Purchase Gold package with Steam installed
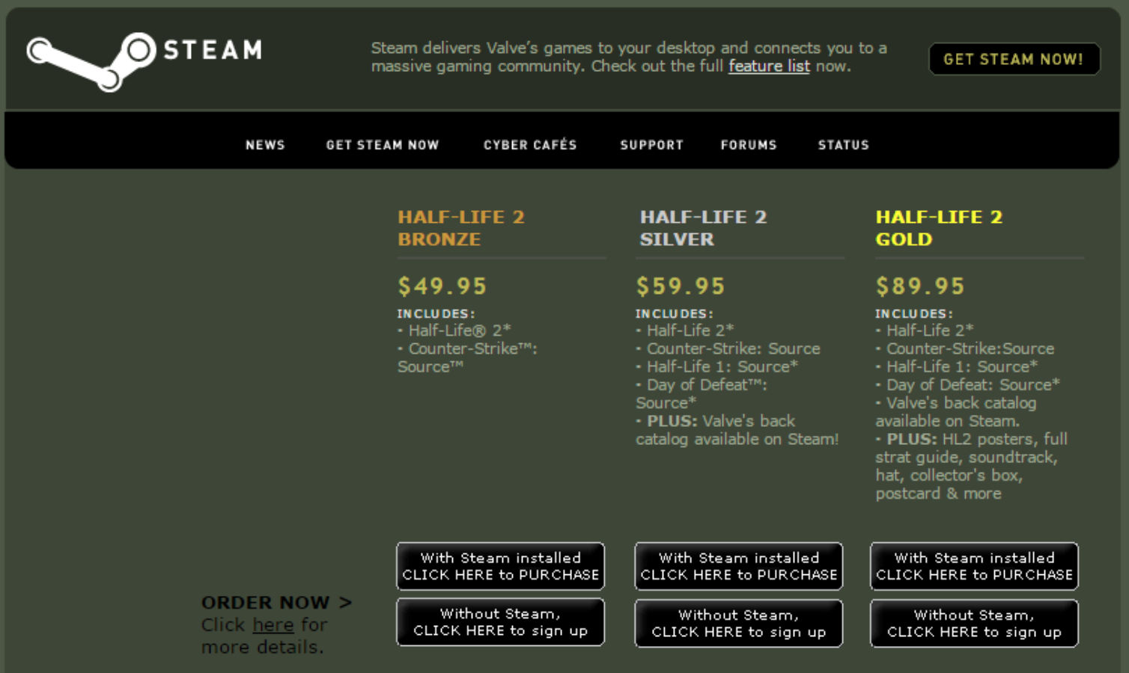Image resolution: width=1129 pixels, height=673 pixels. click(974, 566)
